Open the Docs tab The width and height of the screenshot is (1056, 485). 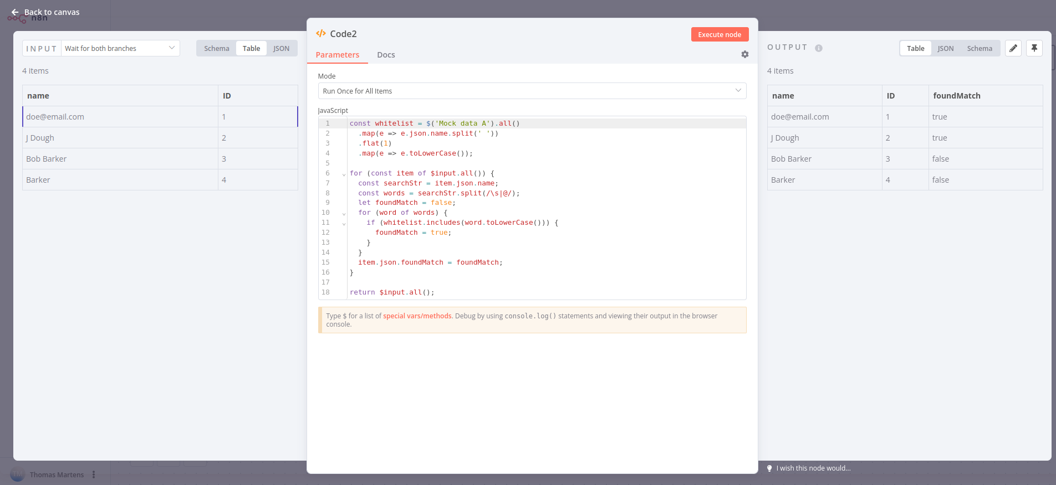click(x=386, y=55)
